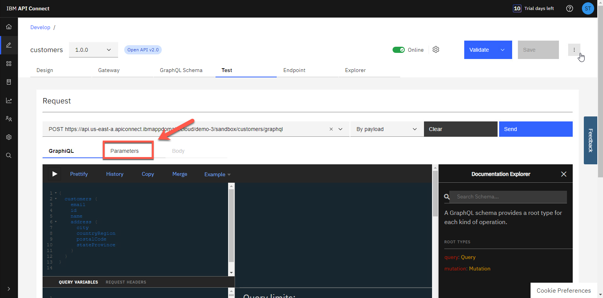Click the Search magnifier in left sidebar
This screenshot has height=298, width=603.
tap(9, 156)
